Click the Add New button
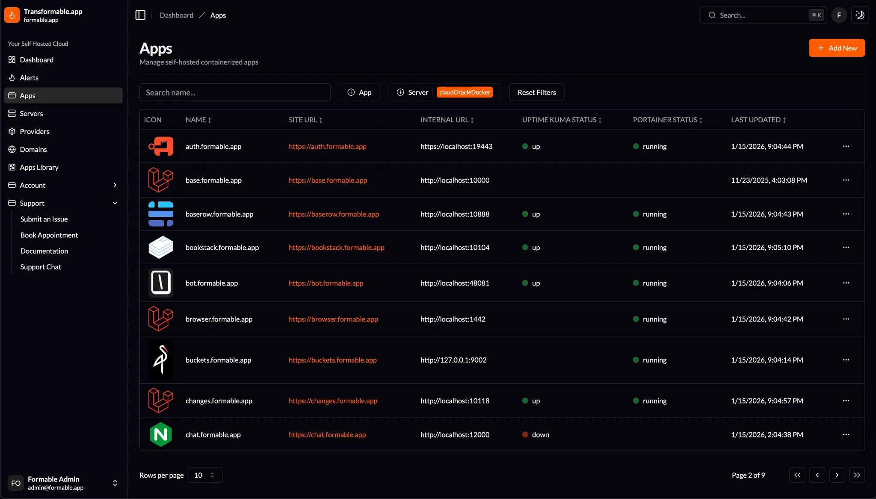The height and width of the screenshot is (499, 876). point(837,48)
